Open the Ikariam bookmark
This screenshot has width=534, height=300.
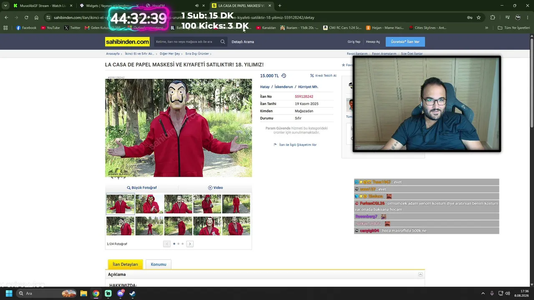pos(299,28)
